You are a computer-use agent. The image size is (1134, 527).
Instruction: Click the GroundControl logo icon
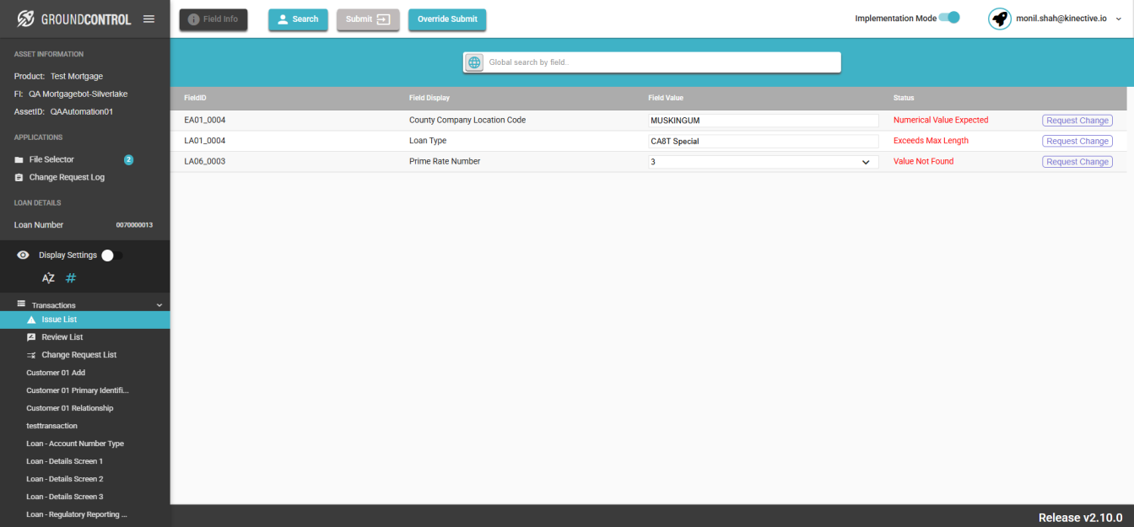25,18
